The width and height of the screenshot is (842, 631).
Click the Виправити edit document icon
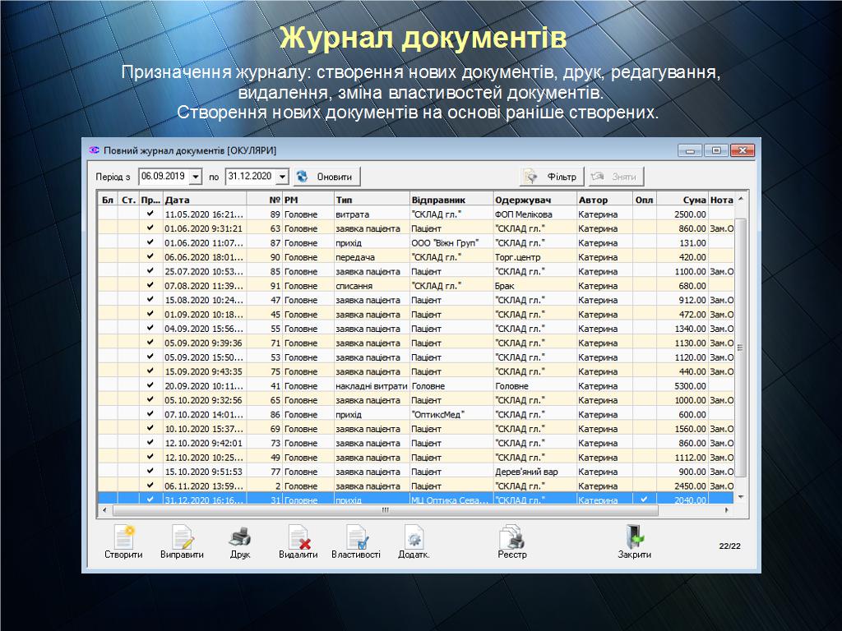182,537
